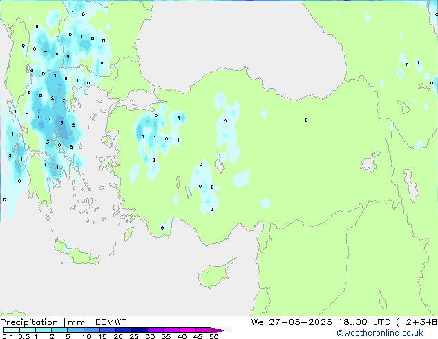Image resolution: width=438 pixels, height=339 pixels.
Task: Click the island of Cyprus on the map
Action: [x=213, y=275]
